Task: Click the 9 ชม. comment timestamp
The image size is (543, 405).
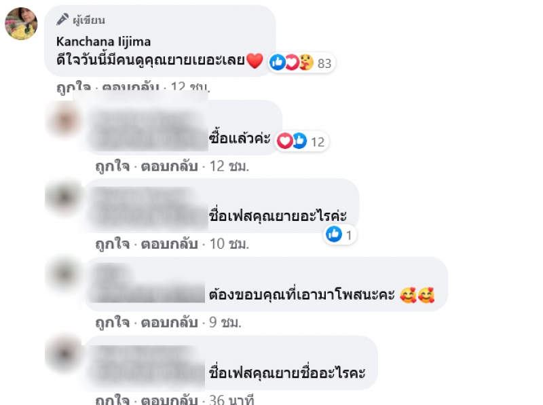Action: coord(225,323)
